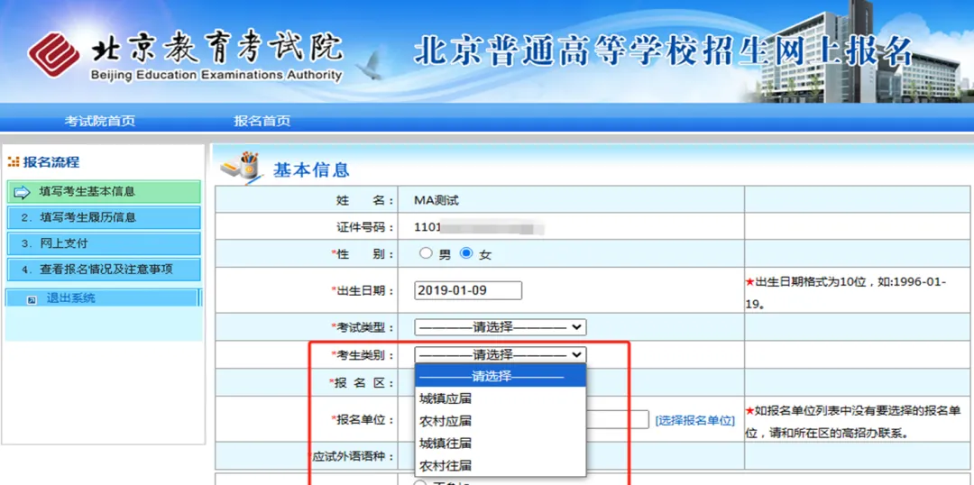Viewport: 974px width, 485px height.
Task: Open the 考试类型 dropdown
Action: (x=500, y=326)
